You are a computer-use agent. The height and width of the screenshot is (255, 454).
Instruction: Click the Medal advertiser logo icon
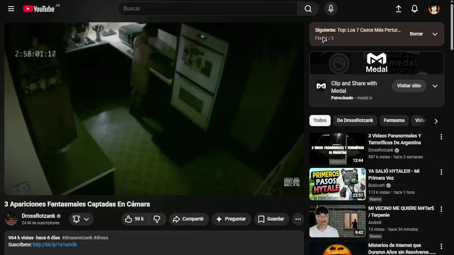[x=321, y=86]
